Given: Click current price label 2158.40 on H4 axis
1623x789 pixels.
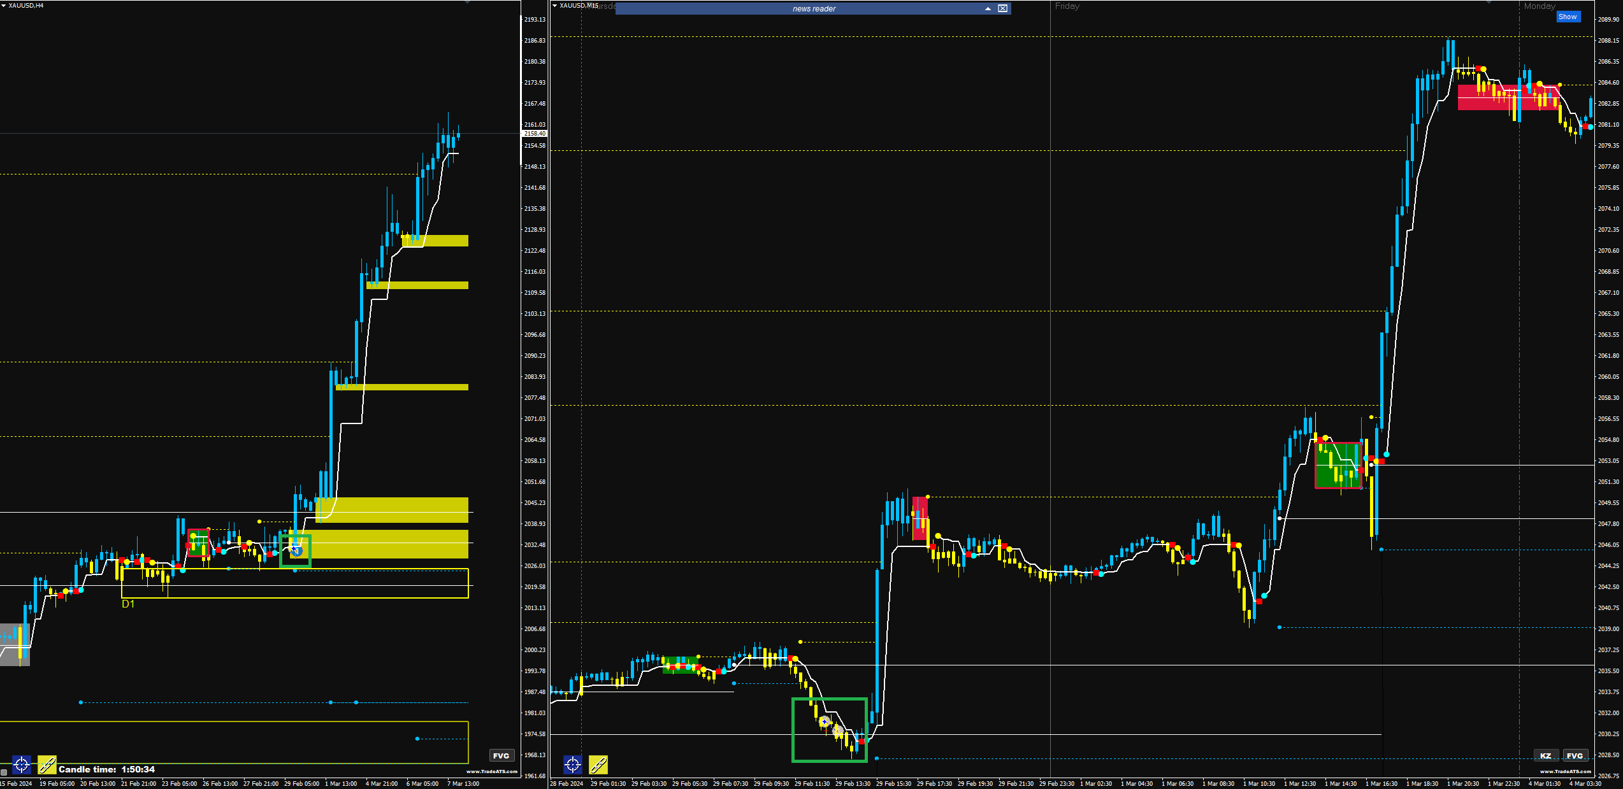Looking at the screenshot, I should pyautogui.click(x=535, y=134).
